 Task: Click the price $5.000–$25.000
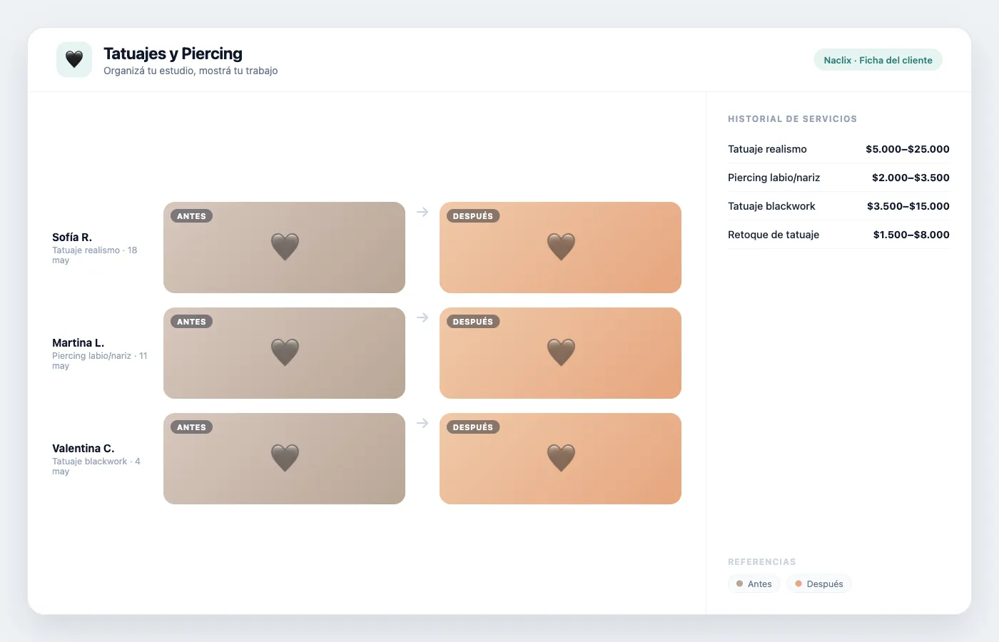tap(908, 149)
